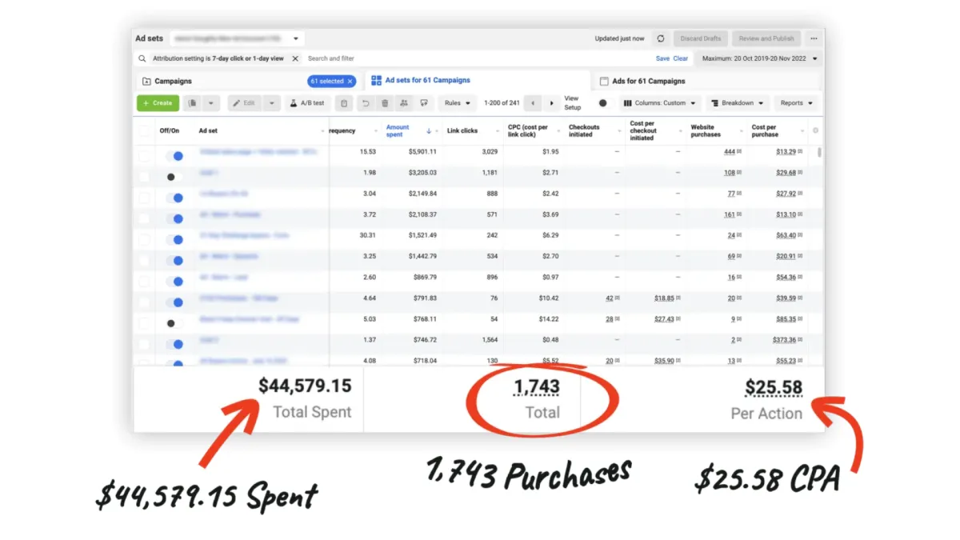This screenshot has width=960, height=540.
Task: Click the people audience icon in toolbar
Action: click(x=404, y=103)
